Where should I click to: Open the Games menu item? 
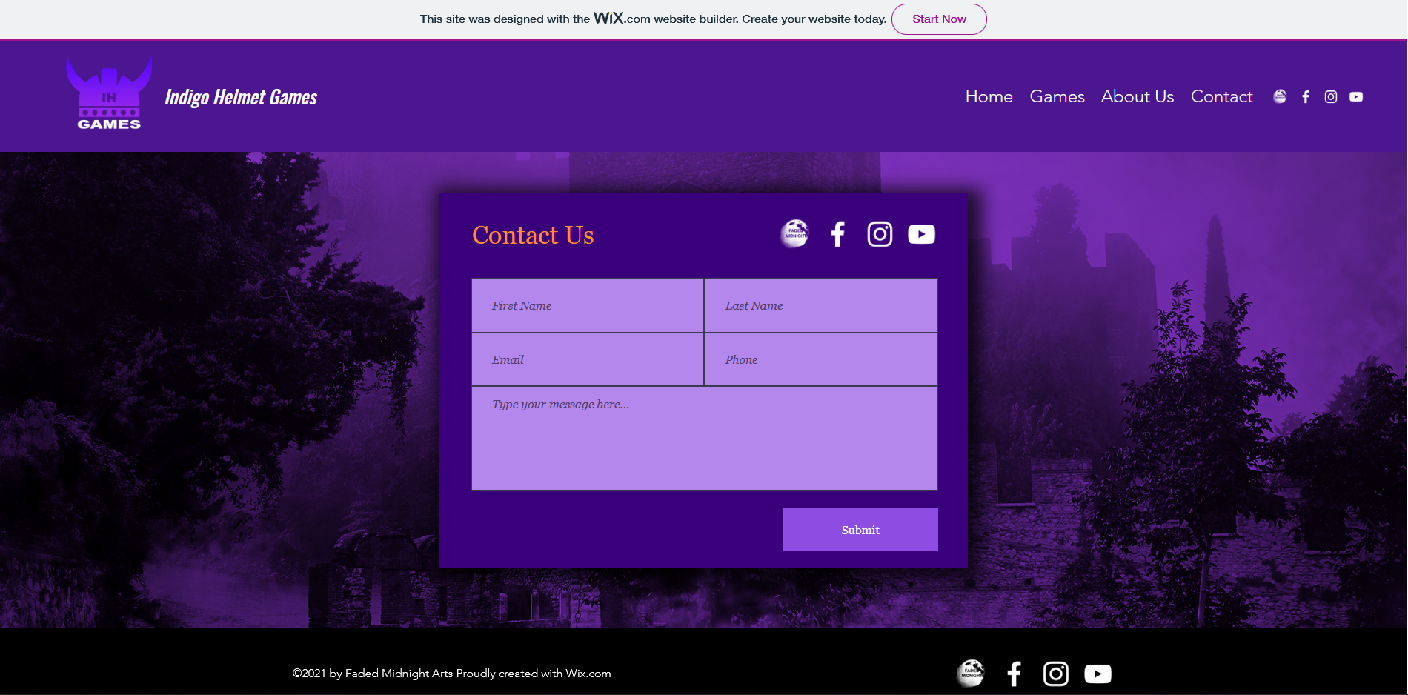click(1057, 96)
